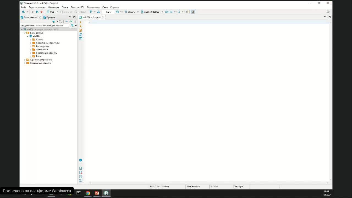Image resolution: width=352 pixels, height=198 pixels.
Task: Click the gear settings icon in editor sidebar
Action: (81, 160)
